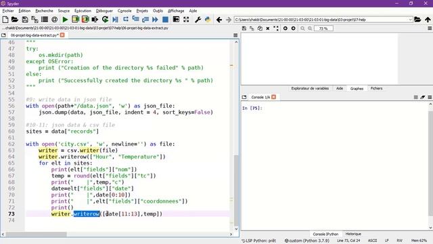Save all files with the double floppy icon
Image resolution: width=433 pixels, height=244 pixels.
pos(35,20)
